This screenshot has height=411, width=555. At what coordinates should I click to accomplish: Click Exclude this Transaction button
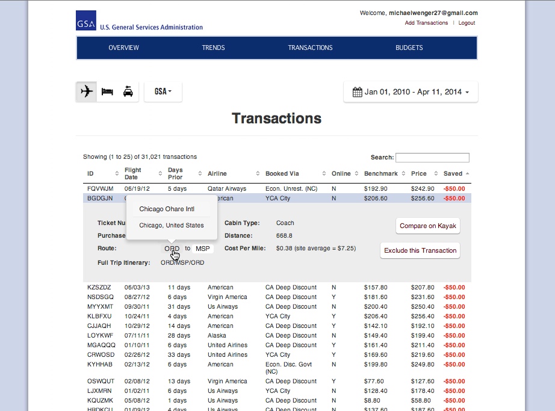tap(420, 250)
